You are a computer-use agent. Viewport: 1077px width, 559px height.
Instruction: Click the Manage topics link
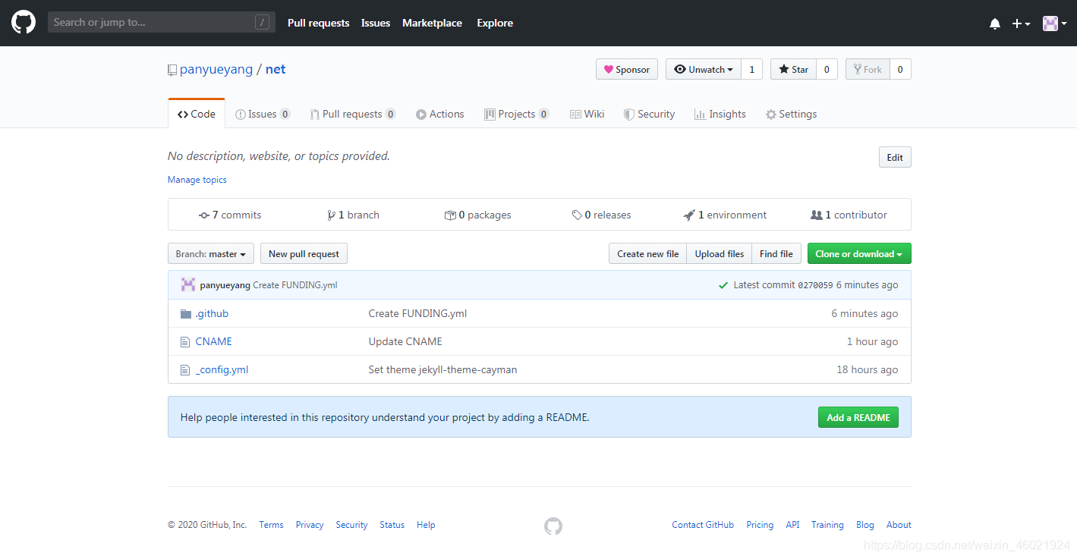coord(197,180)
